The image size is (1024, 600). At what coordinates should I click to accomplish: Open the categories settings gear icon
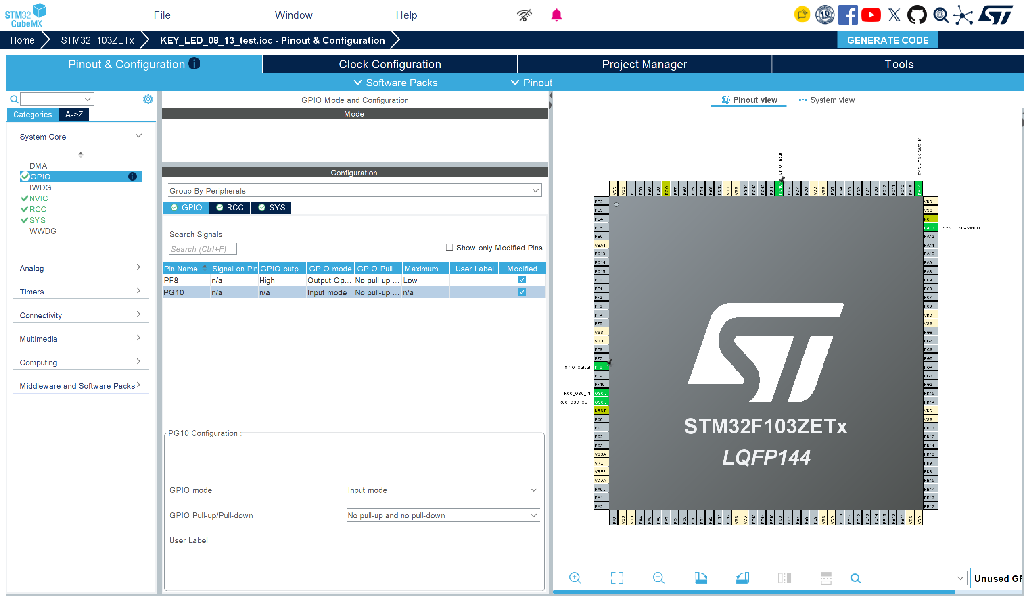click(148, 99)
